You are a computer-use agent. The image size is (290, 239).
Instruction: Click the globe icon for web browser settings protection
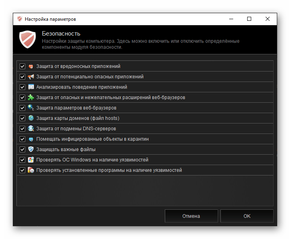[x=31, y=108]
